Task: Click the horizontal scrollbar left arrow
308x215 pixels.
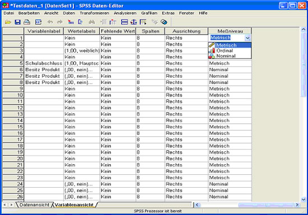Action: (x=197, y=205)
